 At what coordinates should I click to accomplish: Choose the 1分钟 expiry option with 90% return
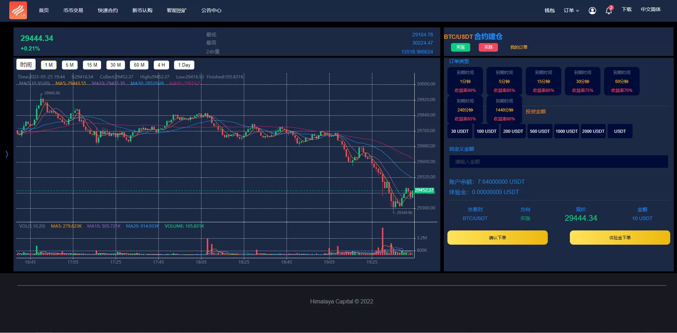465,82
